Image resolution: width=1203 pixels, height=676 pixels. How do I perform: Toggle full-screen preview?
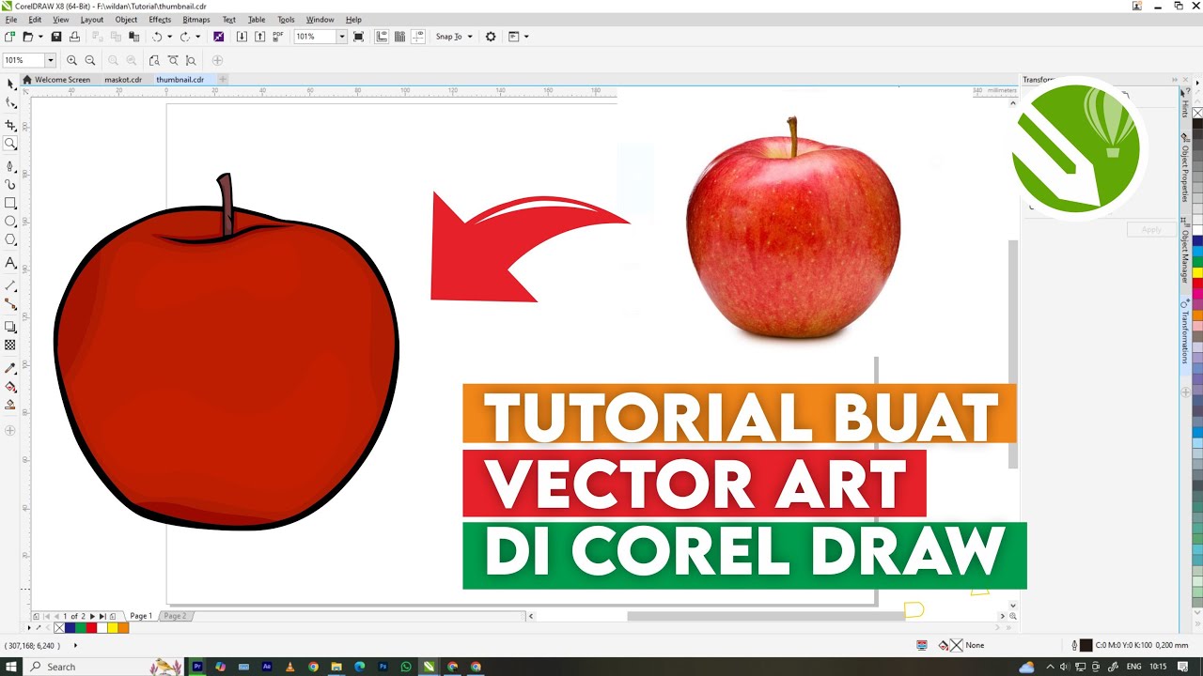[358, 37]
